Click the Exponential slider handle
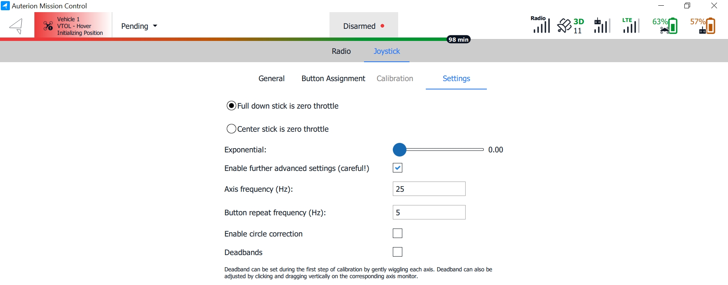Screen dimensions: 728x285 click(399, 150)
